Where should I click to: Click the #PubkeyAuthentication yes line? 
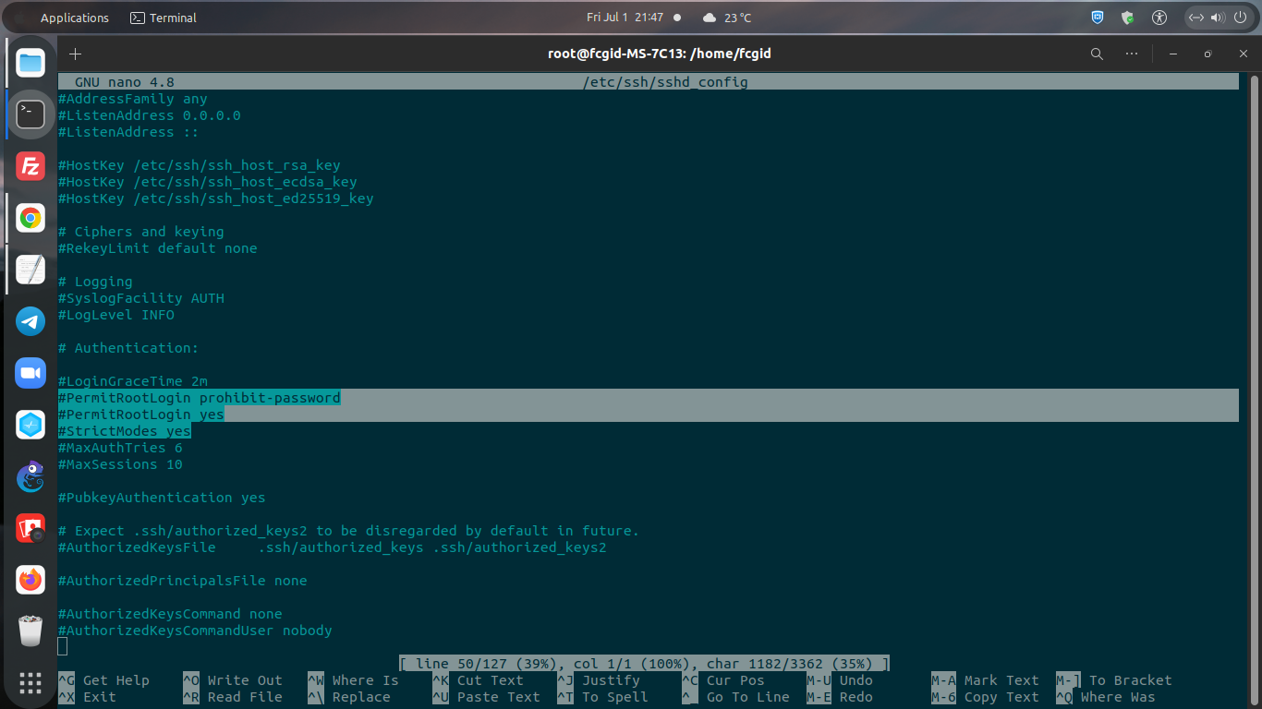[x=162, y=498]
